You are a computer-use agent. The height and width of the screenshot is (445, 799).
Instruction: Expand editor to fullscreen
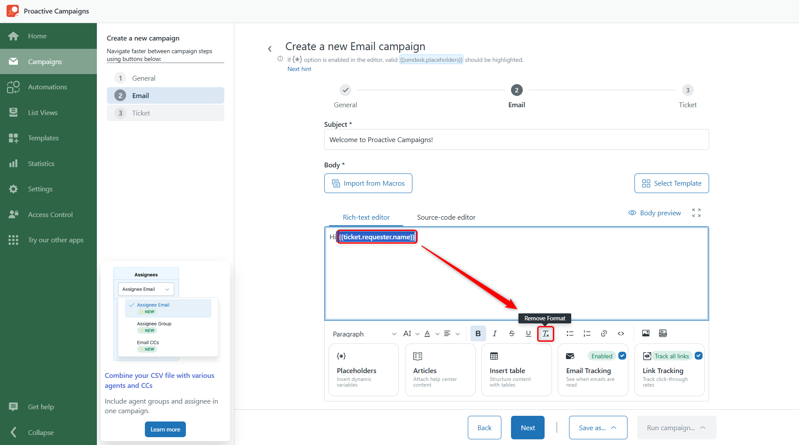point(696,213)
